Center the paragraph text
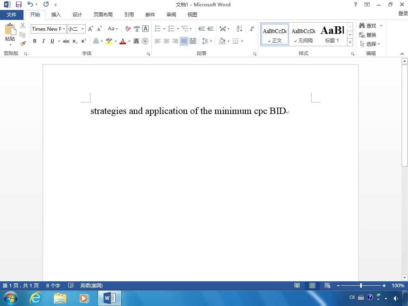408x306 pixels. [x=166, y=41]
